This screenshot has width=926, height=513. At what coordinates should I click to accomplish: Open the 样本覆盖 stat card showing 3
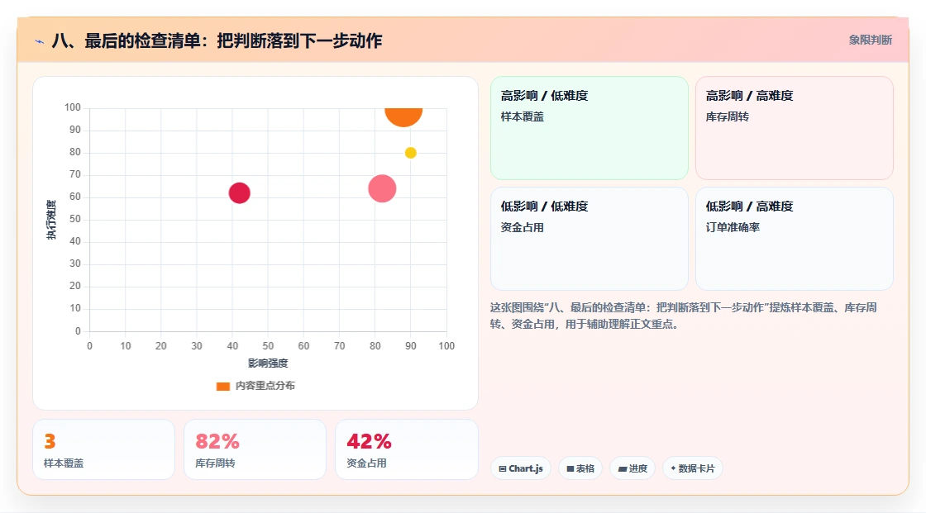(104, 450)
